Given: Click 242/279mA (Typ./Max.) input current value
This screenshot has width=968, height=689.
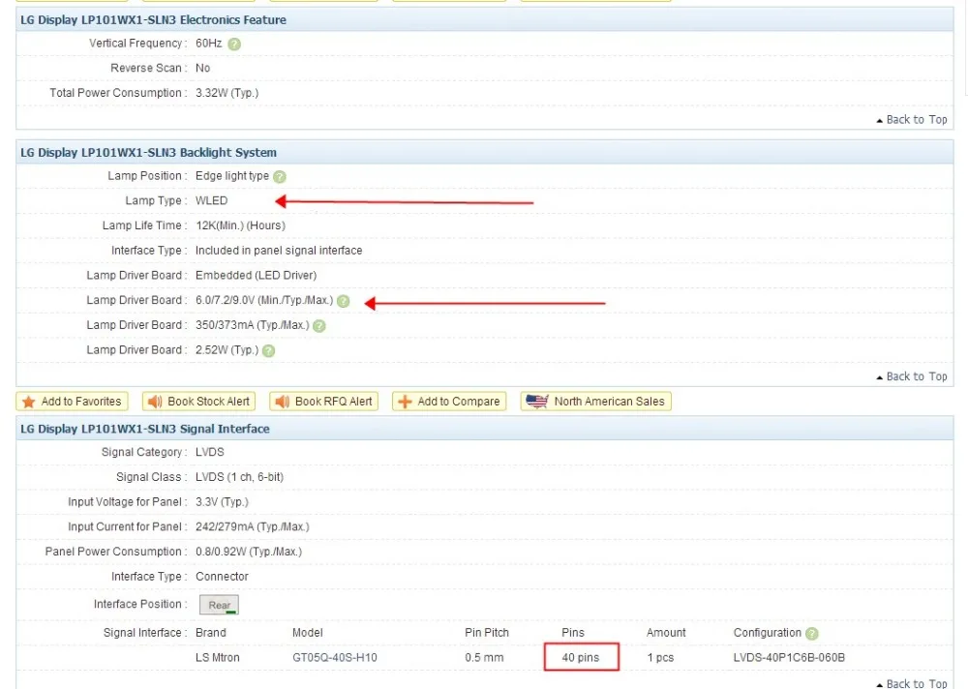Looking at the screenshot, I should 253,526.
